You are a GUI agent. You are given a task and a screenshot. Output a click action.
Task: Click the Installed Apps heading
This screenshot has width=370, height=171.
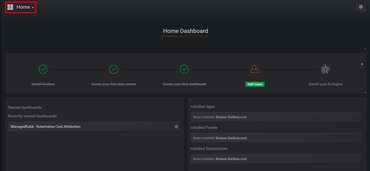tap(203, 106)
